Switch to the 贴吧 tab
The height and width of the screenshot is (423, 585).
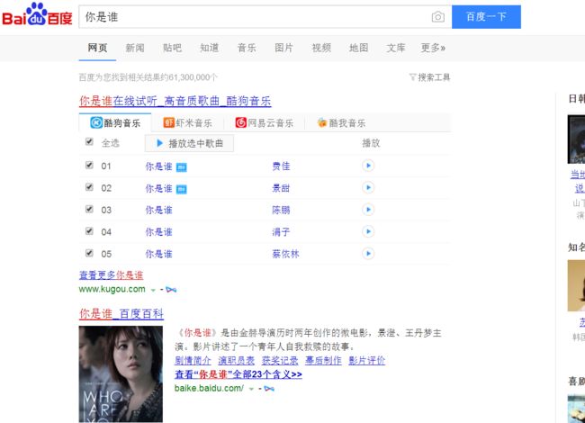(x=172, y=48)
